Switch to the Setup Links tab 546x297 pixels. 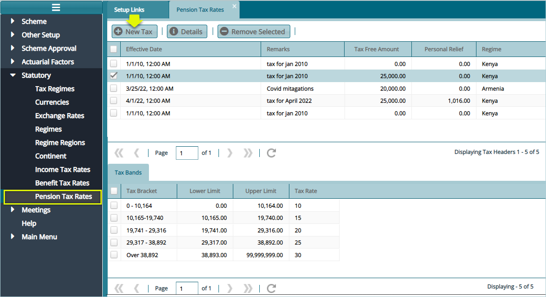click(x=129, y=10)
